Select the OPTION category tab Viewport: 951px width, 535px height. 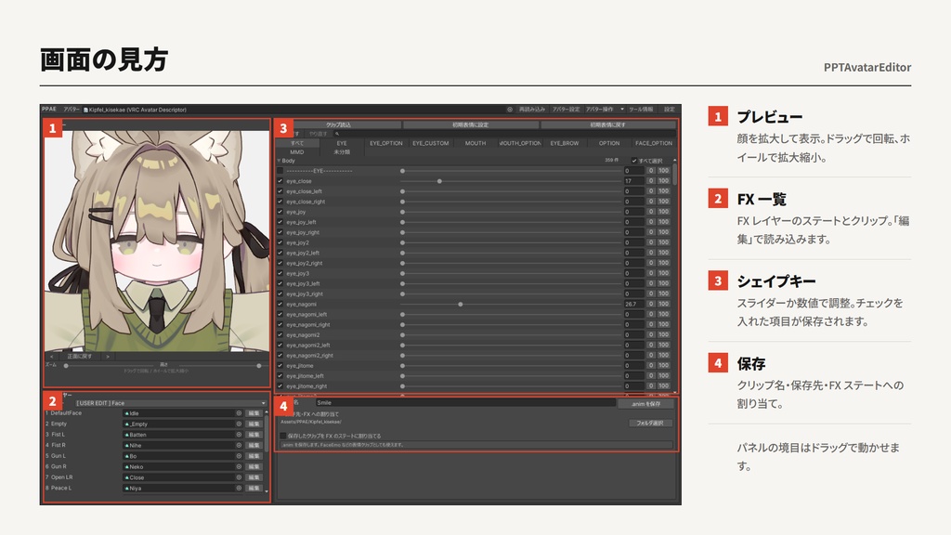click(609, 143)
